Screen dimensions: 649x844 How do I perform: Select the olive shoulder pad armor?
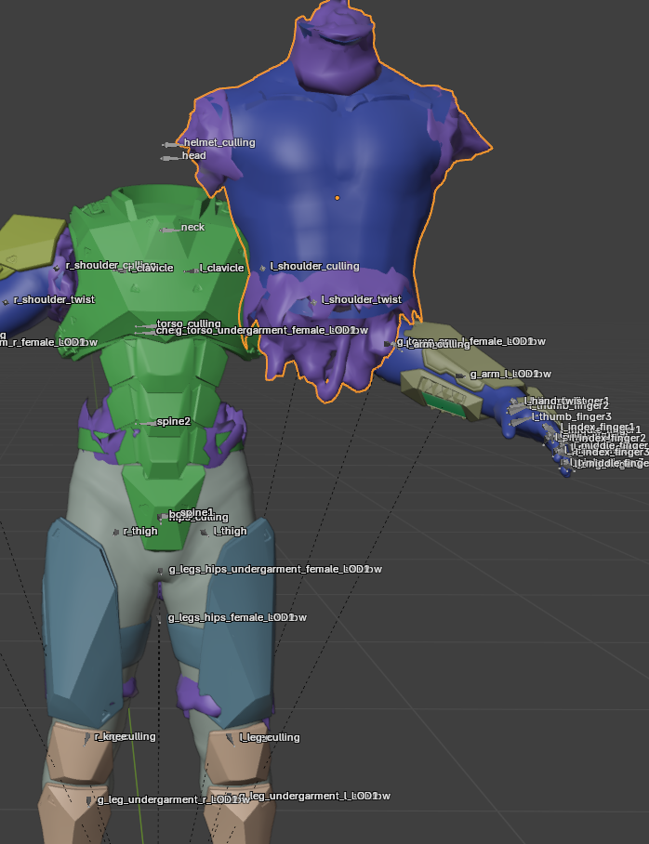30,244
